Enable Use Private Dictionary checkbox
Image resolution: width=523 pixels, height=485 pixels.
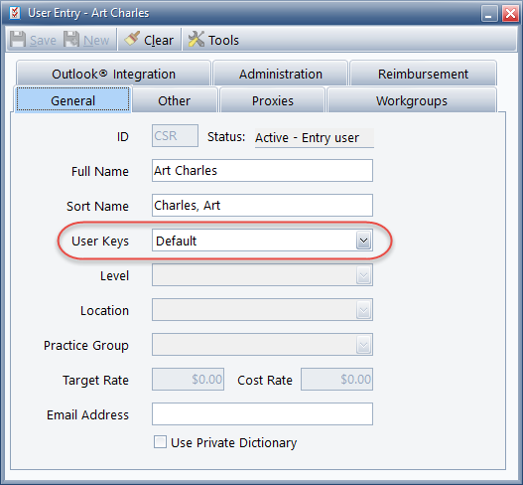[160, 442]
